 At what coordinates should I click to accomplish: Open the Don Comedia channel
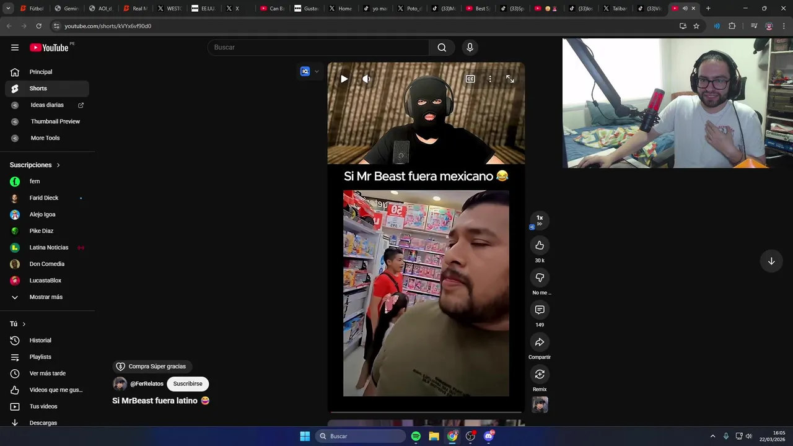[x=47, y=264]
